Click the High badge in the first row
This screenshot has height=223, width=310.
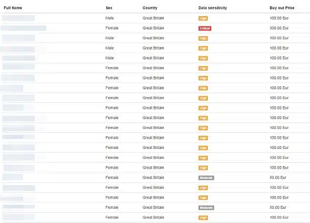click(203, 19)
